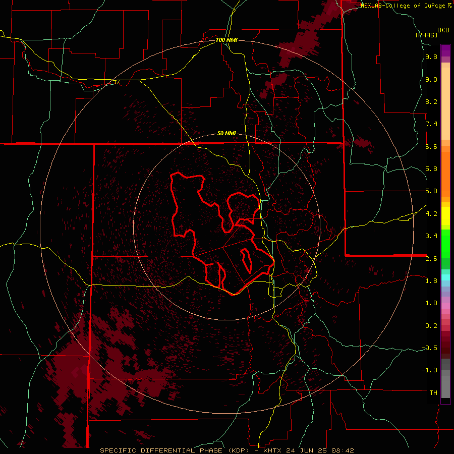Select the 4.2 scale label
Screen dimensions: 454x454
point(431,214)
